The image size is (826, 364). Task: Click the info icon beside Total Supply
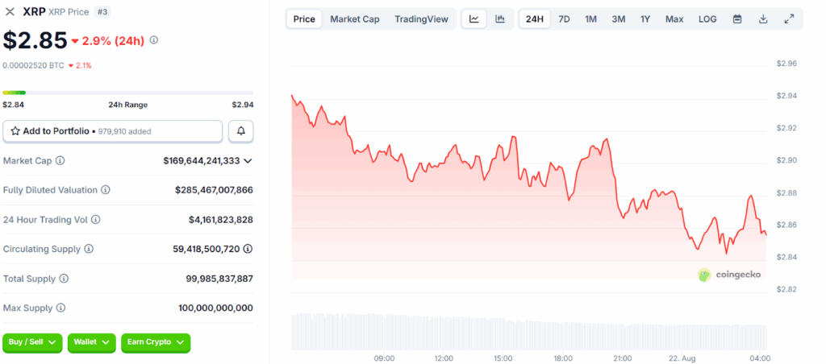pos(64,279)
